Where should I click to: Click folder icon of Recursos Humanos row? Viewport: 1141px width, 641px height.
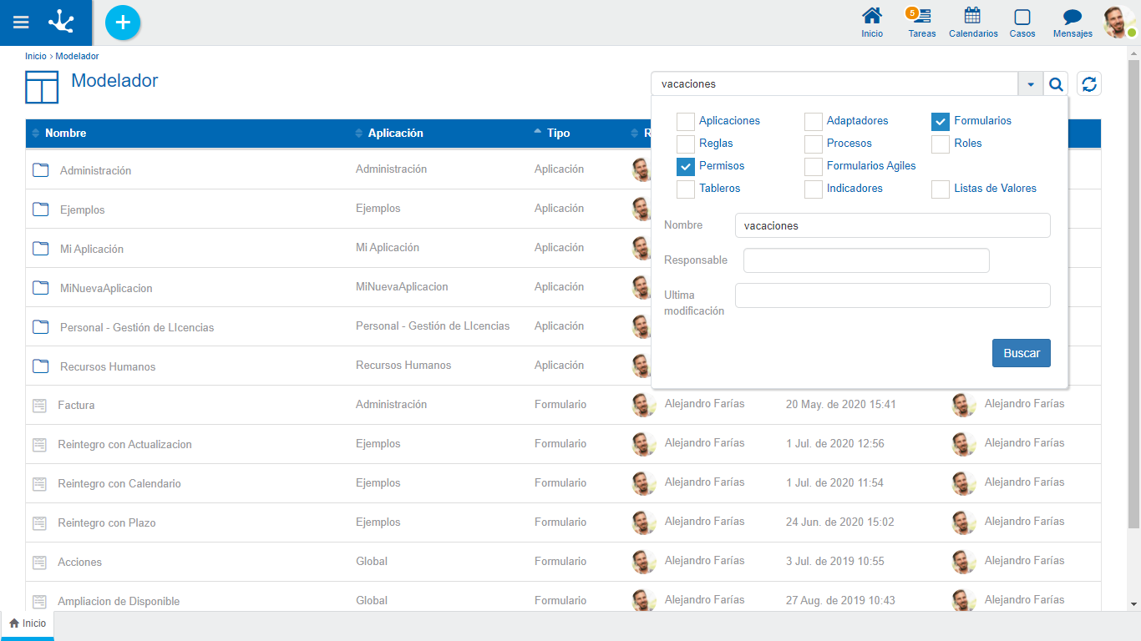click(x=41, y=366)
